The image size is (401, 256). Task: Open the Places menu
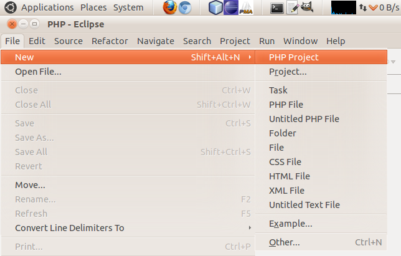click(93, 7)
